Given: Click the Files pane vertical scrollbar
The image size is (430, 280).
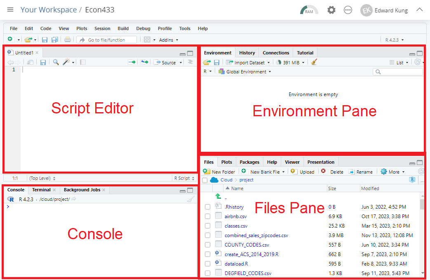Looking at the screenshot, I should (422, 235).
